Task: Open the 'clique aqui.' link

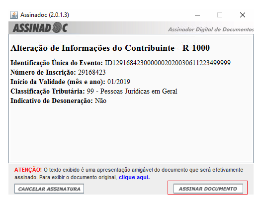Action: pos(134,177)
